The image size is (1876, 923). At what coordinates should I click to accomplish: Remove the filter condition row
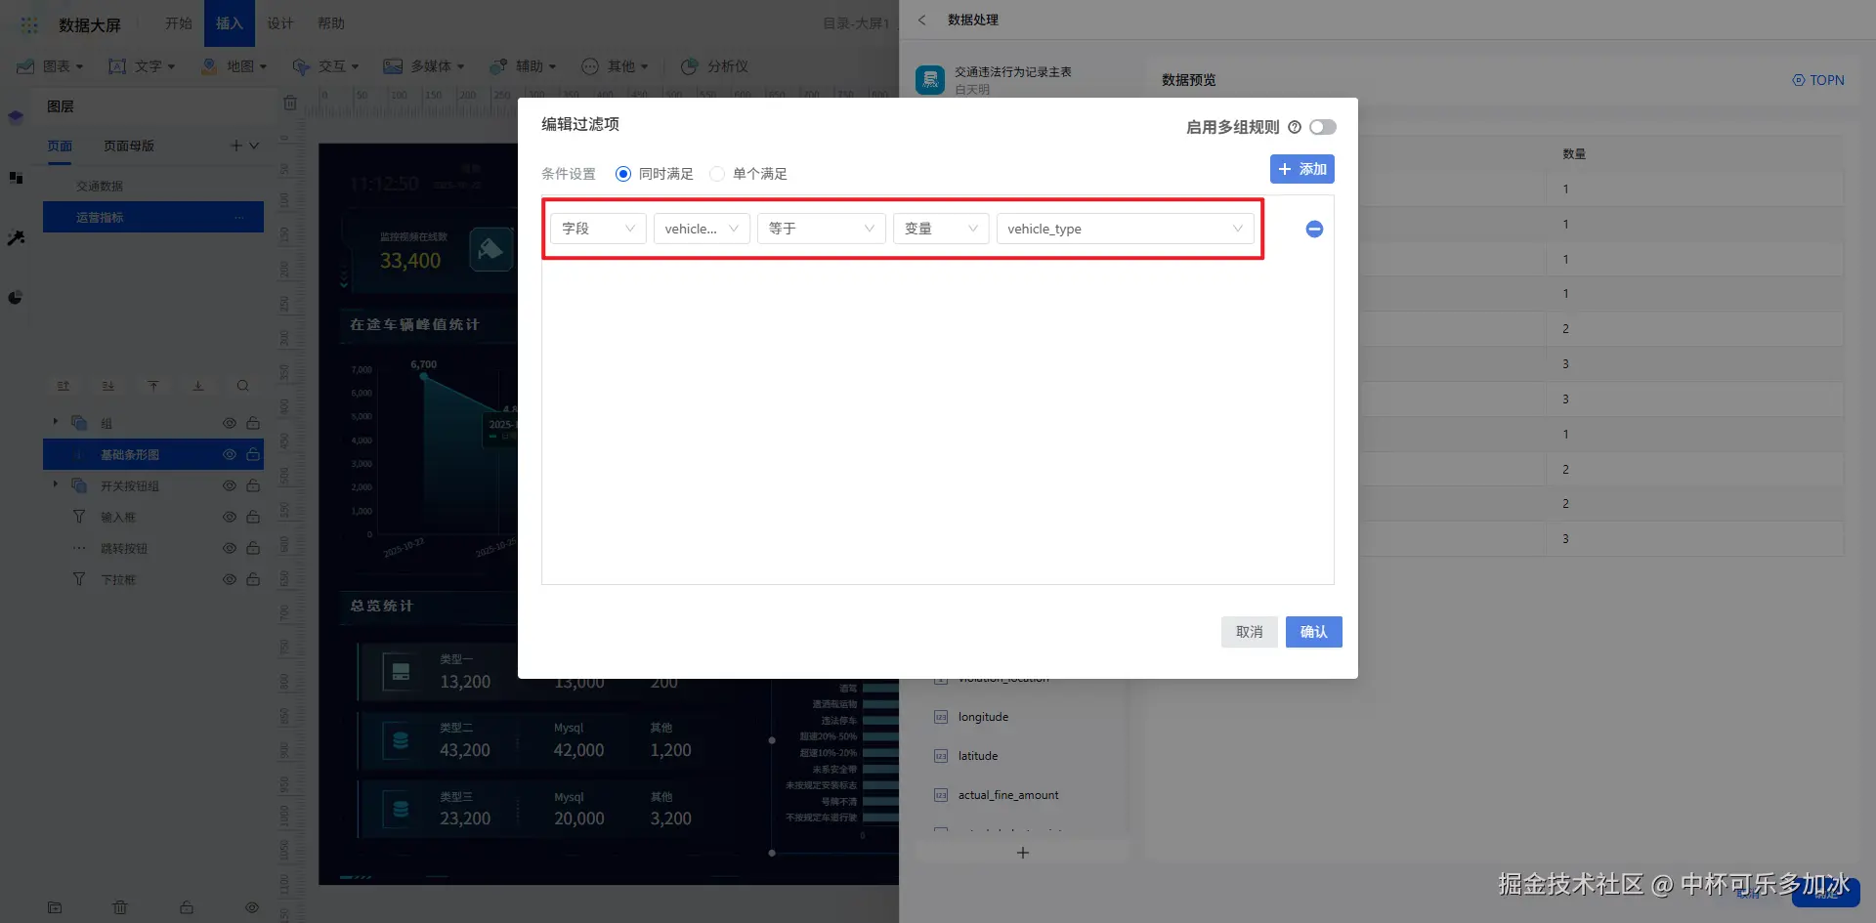click(x=1314, y=229)
